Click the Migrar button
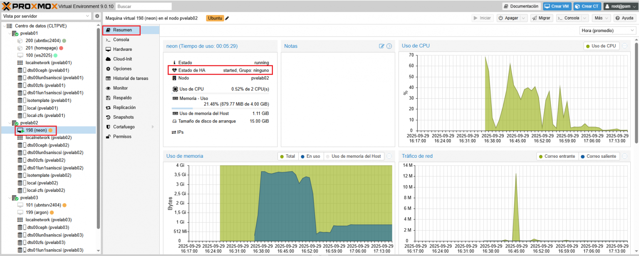639x256 pixels. click(541, 18)
